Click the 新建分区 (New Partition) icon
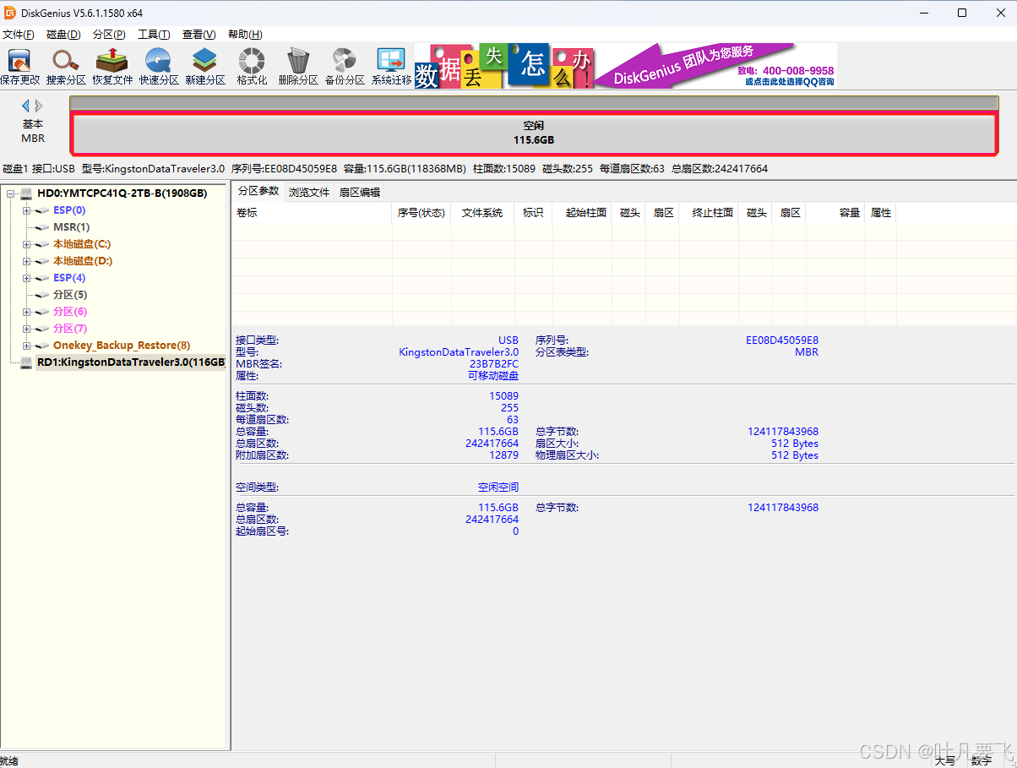Screen dimensions: 1017x768 (x=205, y=67)
